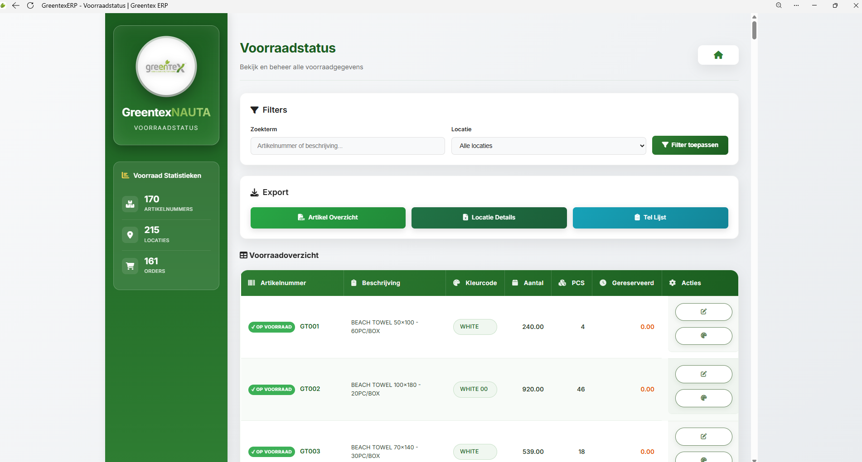The image size is (862, 462).
Task: Export Locatie Details file
Action: pyautogui.click(x=489, y=218)
